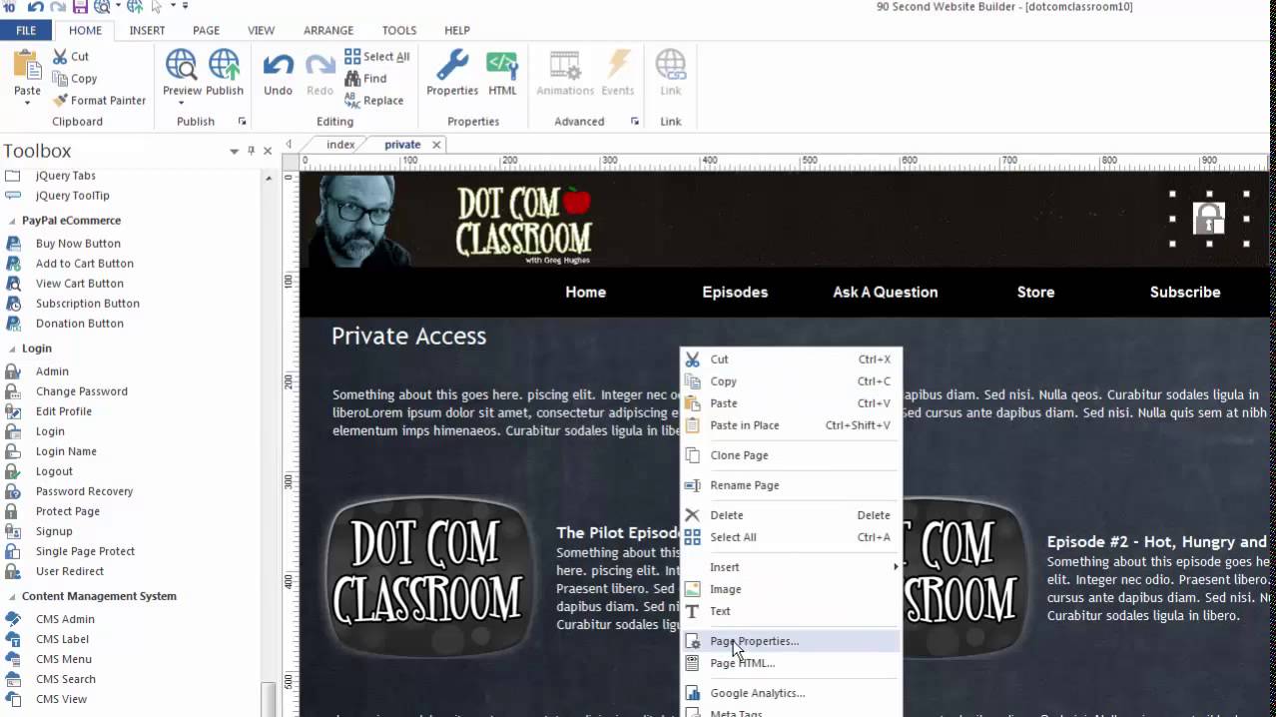The width and height of the screenshot is (1276, 717).
Task: Switch to the INSERT ribbon tab
Action: tap(147, 31)
